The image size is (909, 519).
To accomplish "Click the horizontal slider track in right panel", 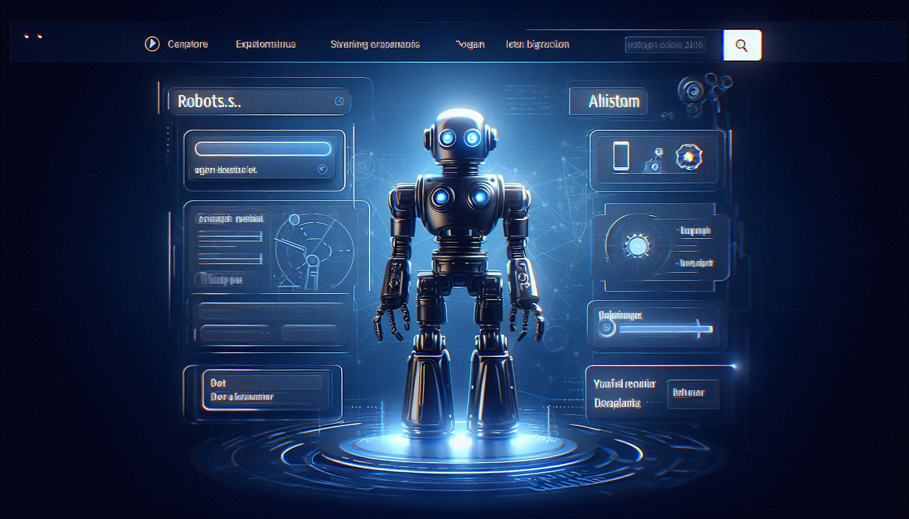I will click(x=665, y=328).
